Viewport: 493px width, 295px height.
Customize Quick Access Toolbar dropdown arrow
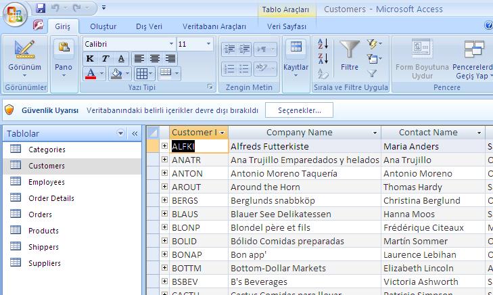click(x=103, y=7)
